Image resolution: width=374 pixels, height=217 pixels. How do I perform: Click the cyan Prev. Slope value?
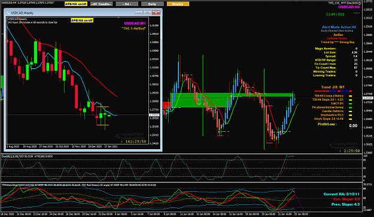point(346,204)
